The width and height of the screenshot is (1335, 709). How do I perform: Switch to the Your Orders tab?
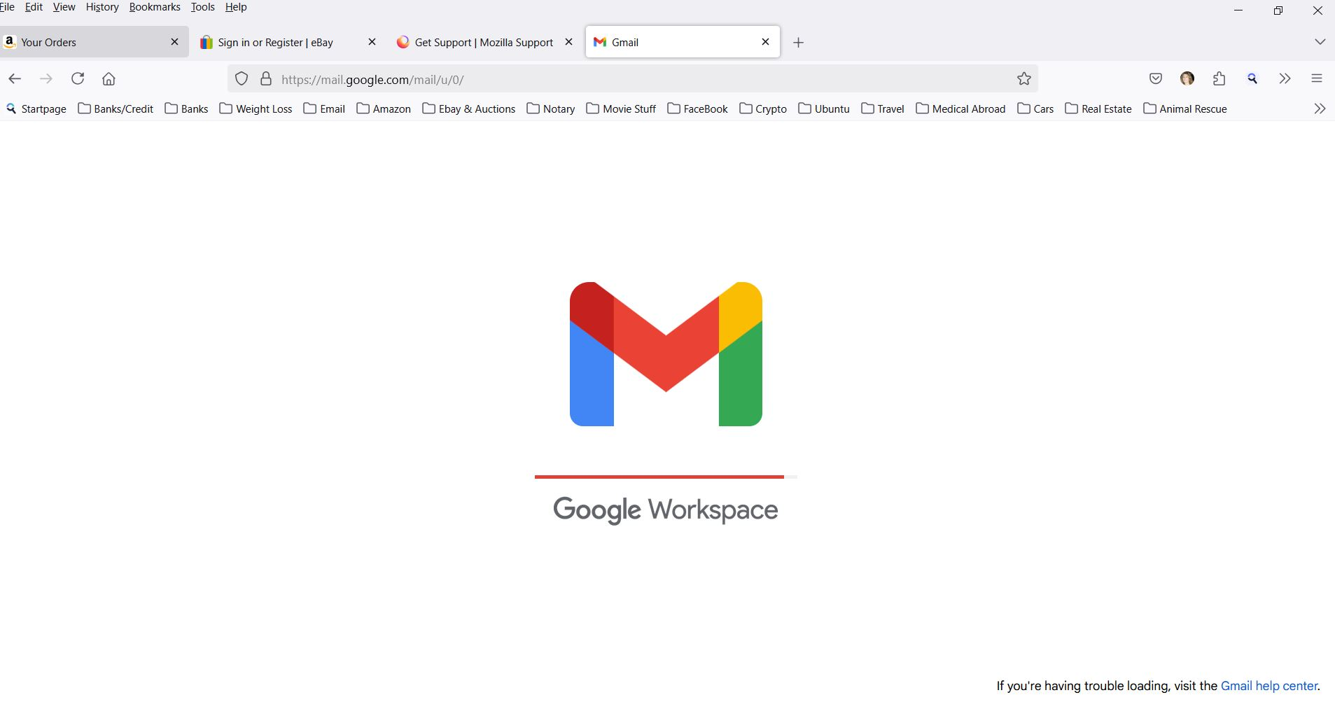click(x=95, y=42)
